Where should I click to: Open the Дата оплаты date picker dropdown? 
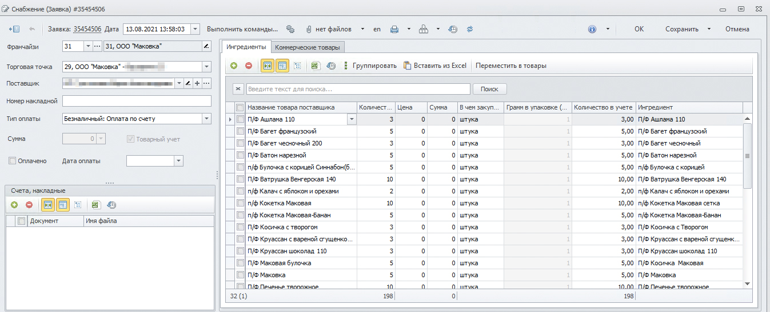click(179, 161)
